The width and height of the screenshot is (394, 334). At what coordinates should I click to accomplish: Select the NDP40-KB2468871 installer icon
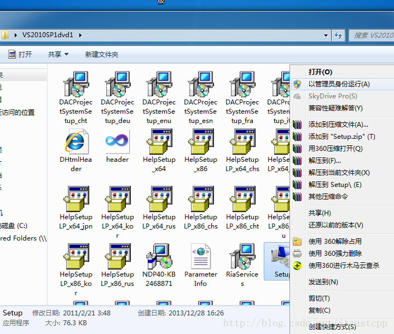(159, 256)
